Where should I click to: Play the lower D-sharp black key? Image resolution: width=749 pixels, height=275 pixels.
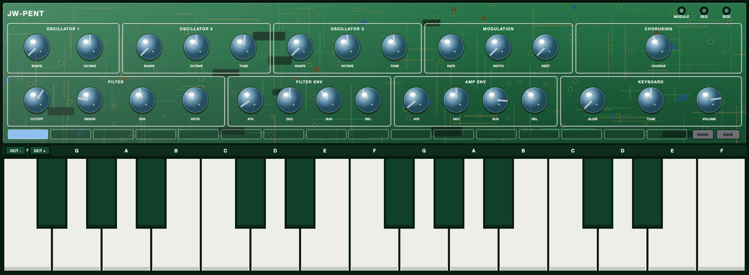300,193
